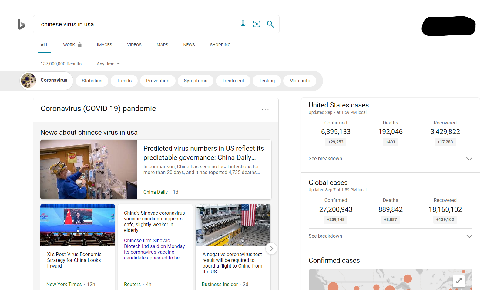Start voice search with microphone icon
The width and height of the screenshot is (480, 290).
coord(243,24)
